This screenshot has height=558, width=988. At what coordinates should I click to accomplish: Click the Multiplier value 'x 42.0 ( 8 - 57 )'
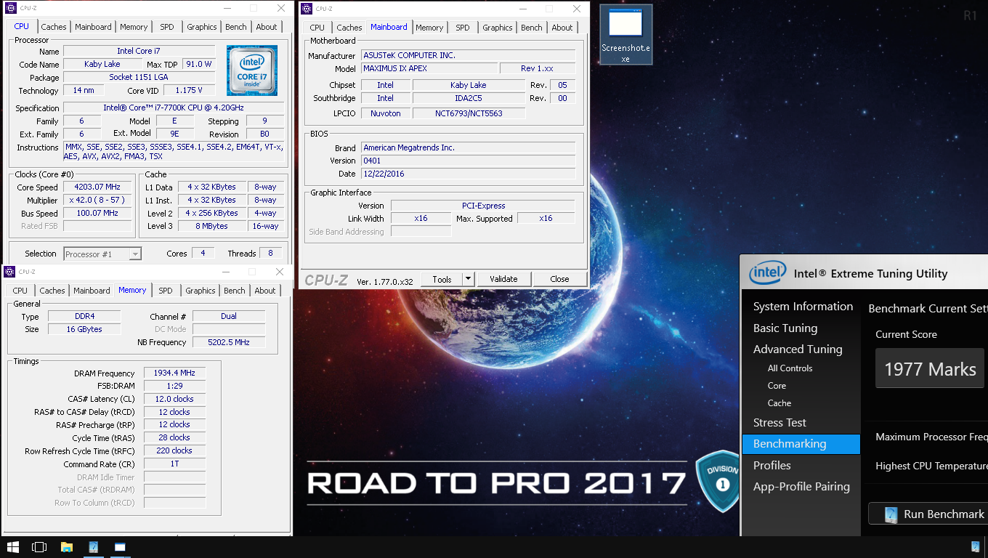tap(97, 201)
